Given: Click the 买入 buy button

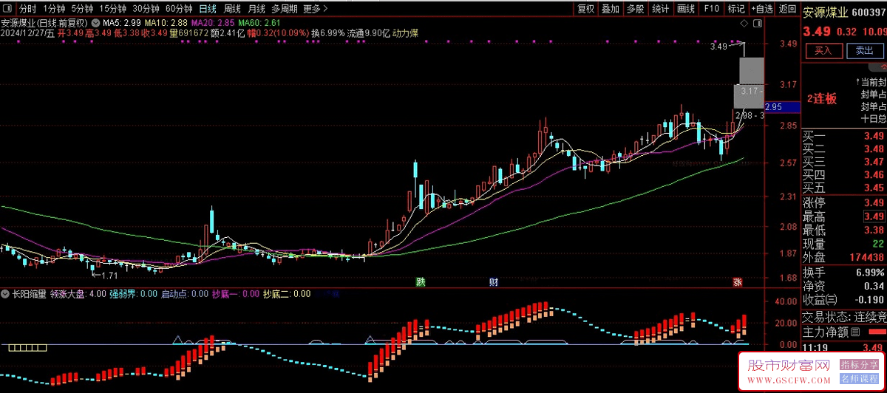Looking at the screenshot, I should [x=823, y=51].
